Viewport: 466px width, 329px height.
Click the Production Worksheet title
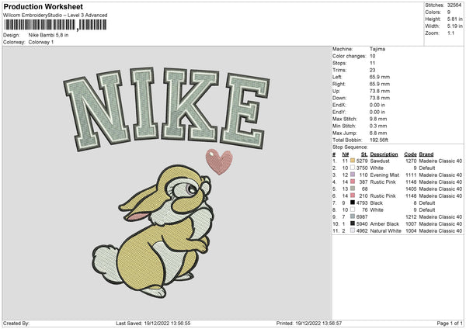click(x=43, y=6)
